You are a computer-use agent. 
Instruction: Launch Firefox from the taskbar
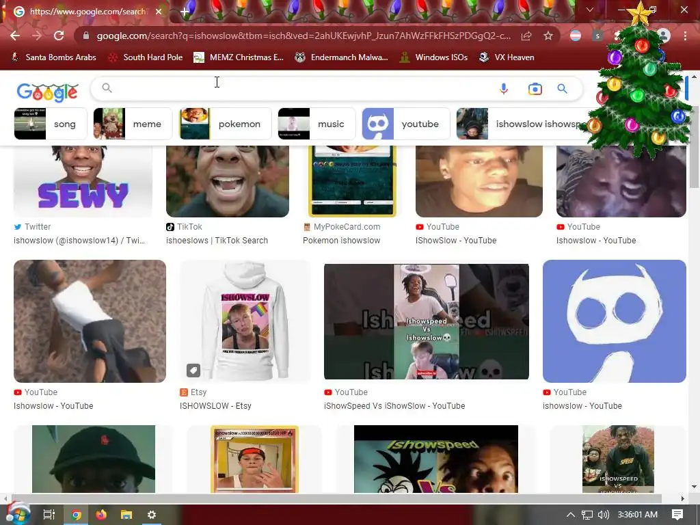[x=101, y=515]
